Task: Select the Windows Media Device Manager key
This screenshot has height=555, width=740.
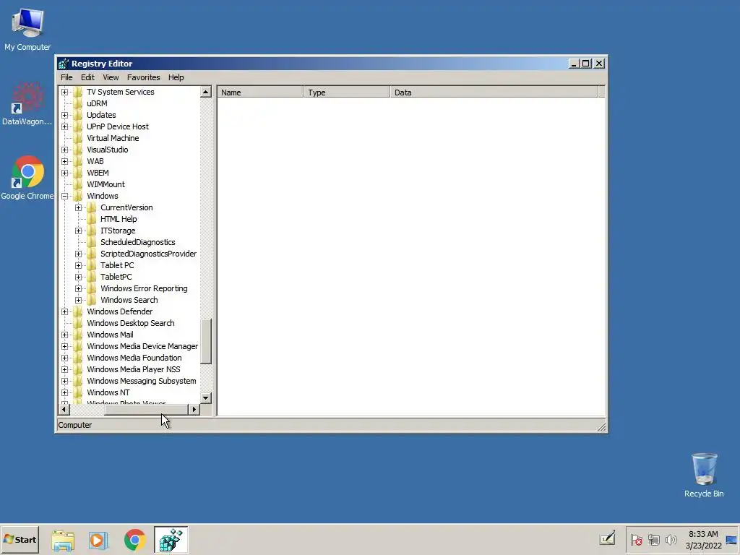Action: (142, 346)
